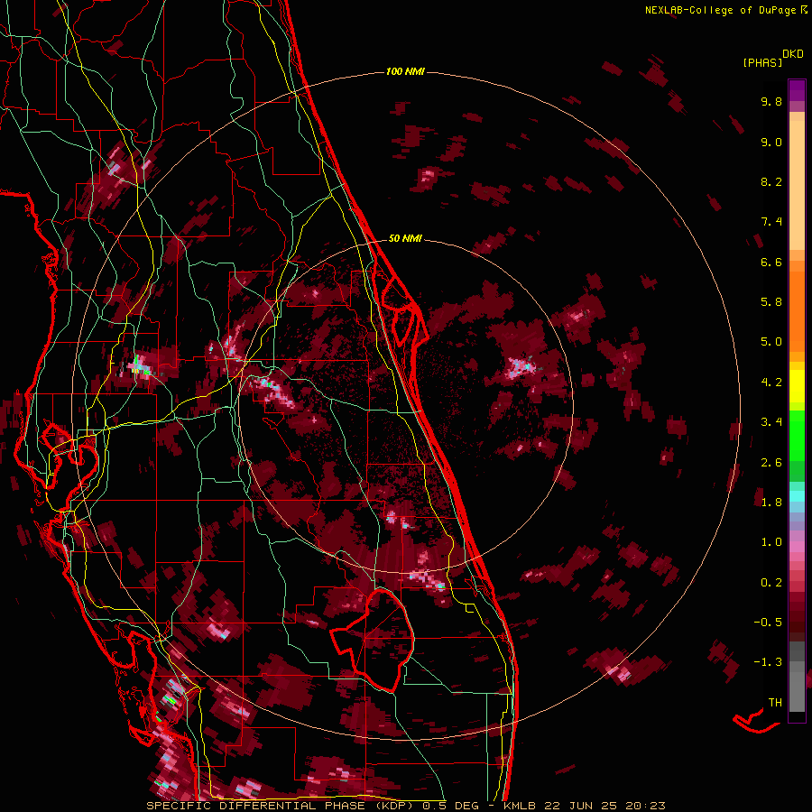
Task: Click the 1.0 legend value
Action: click(771, 542)
